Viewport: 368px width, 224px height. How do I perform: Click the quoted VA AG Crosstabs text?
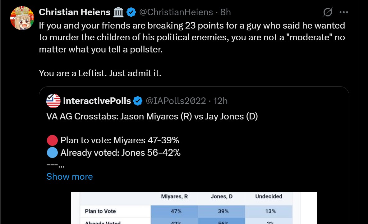click(152, 116)
